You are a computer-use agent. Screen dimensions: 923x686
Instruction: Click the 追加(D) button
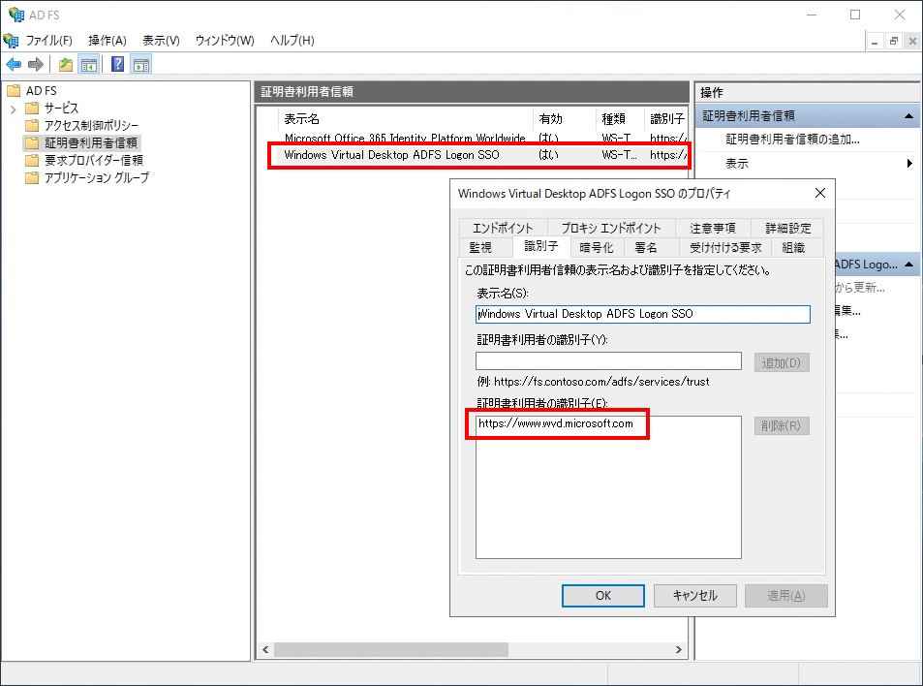(x=782, y=362)
